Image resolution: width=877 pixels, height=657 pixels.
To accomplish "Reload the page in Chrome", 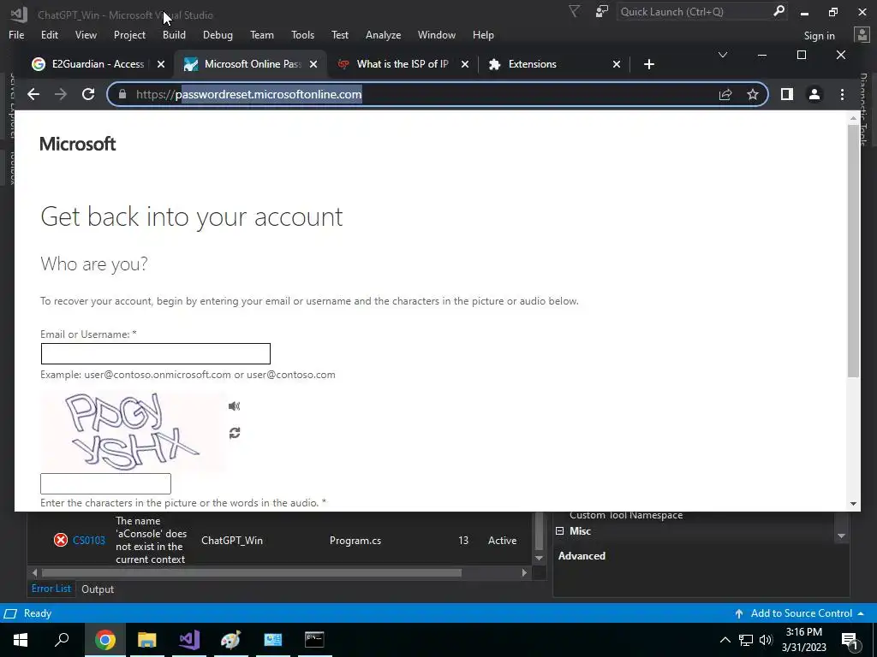I will pos(88,94).
